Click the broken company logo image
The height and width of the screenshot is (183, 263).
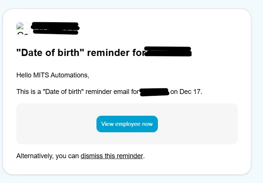pos(22,29)
